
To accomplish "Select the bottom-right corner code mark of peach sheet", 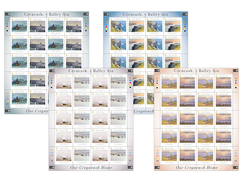I will coord(236,167).
